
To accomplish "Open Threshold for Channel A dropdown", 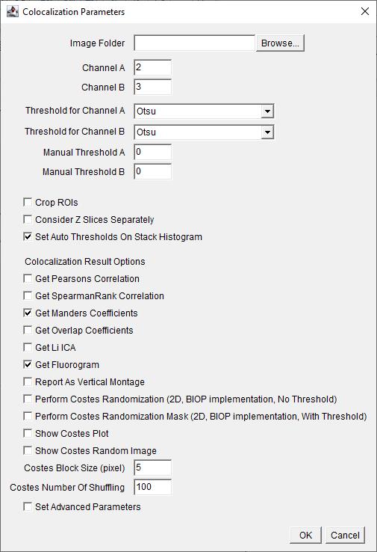I will click(x=204, y=111).
